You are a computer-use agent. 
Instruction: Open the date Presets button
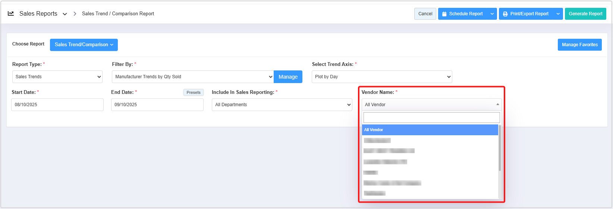[194, 92]
